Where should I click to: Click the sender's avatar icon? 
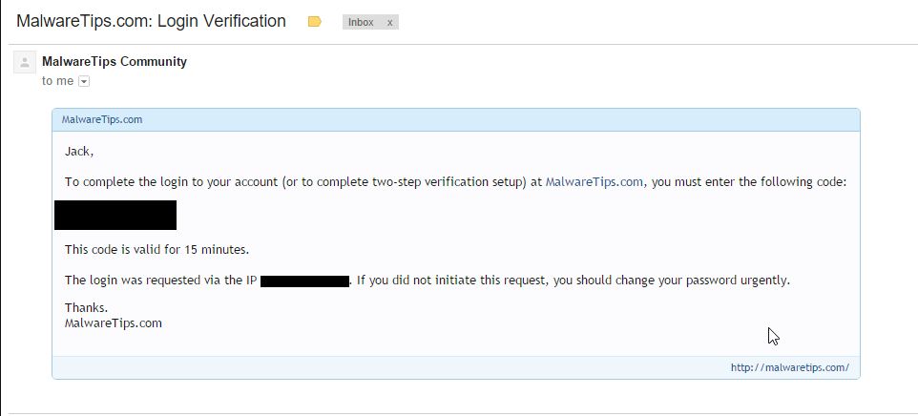tap(25, 63)
